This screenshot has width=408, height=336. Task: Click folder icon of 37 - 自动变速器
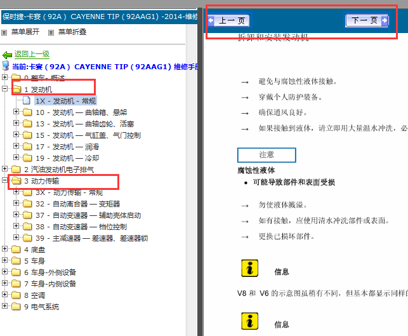pyautogui.click(x=27, y=215)
